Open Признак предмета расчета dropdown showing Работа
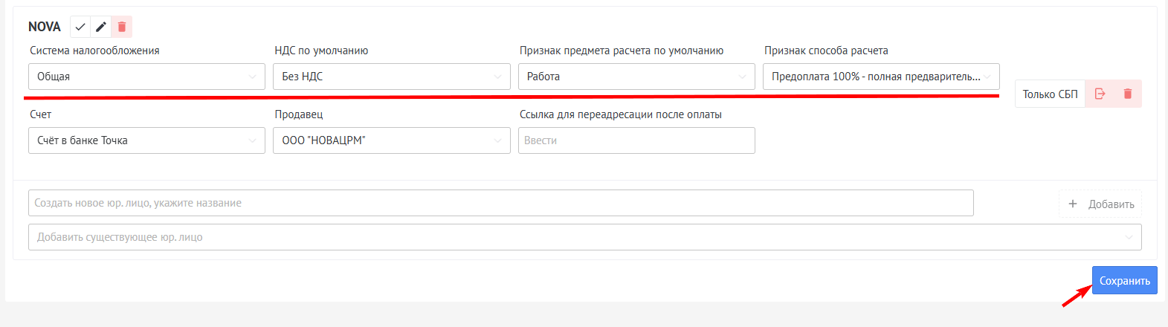 pos(636,77)
